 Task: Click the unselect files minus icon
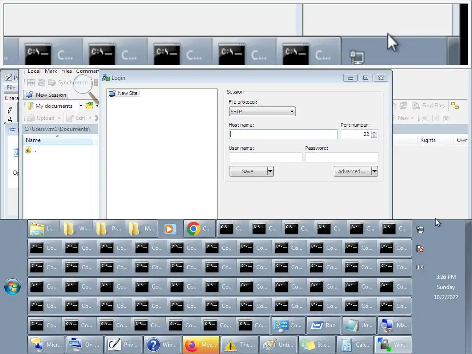coord(436,118)
